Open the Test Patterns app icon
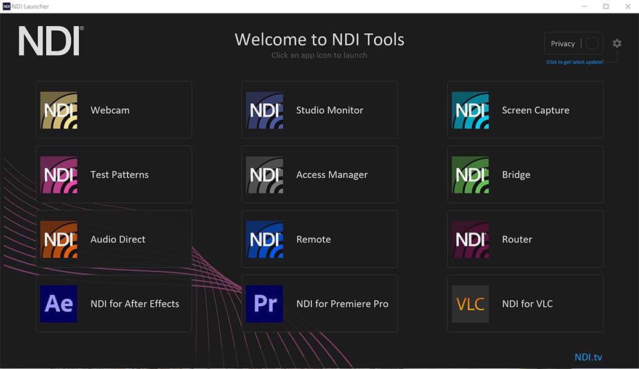Screen dimensions: 639x369 click(58, 175)
